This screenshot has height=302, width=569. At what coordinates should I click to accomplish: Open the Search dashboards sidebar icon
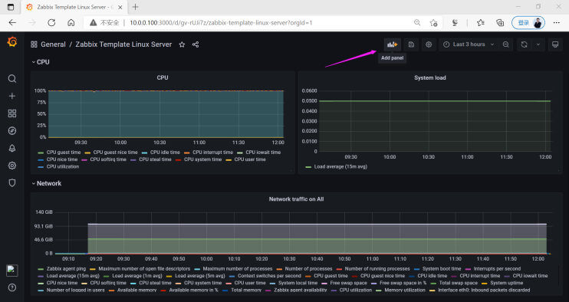pos(12,79)
